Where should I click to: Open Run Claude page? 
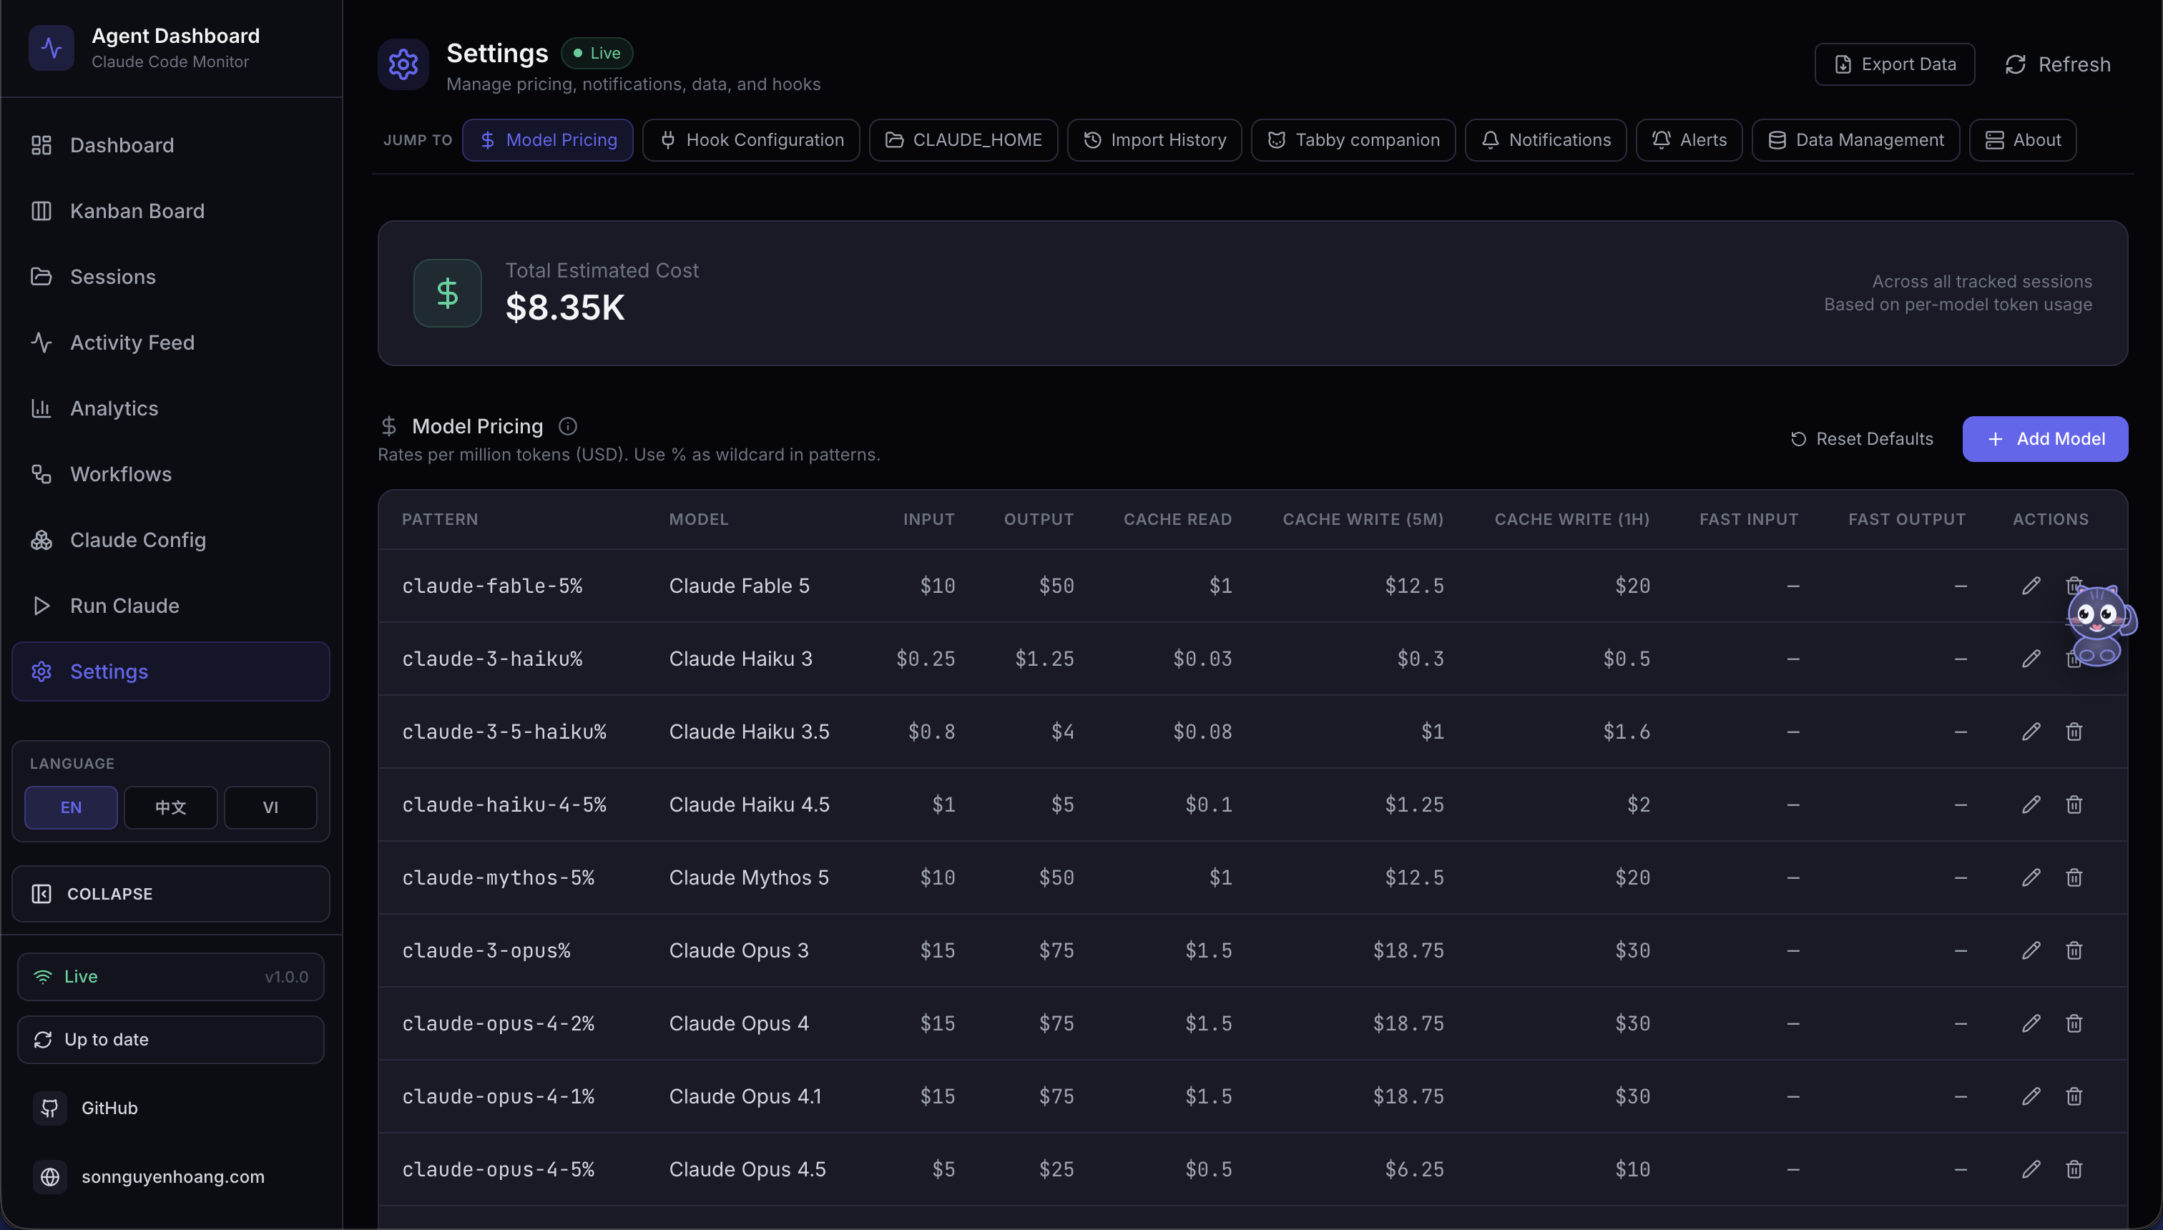click(171, 606)
